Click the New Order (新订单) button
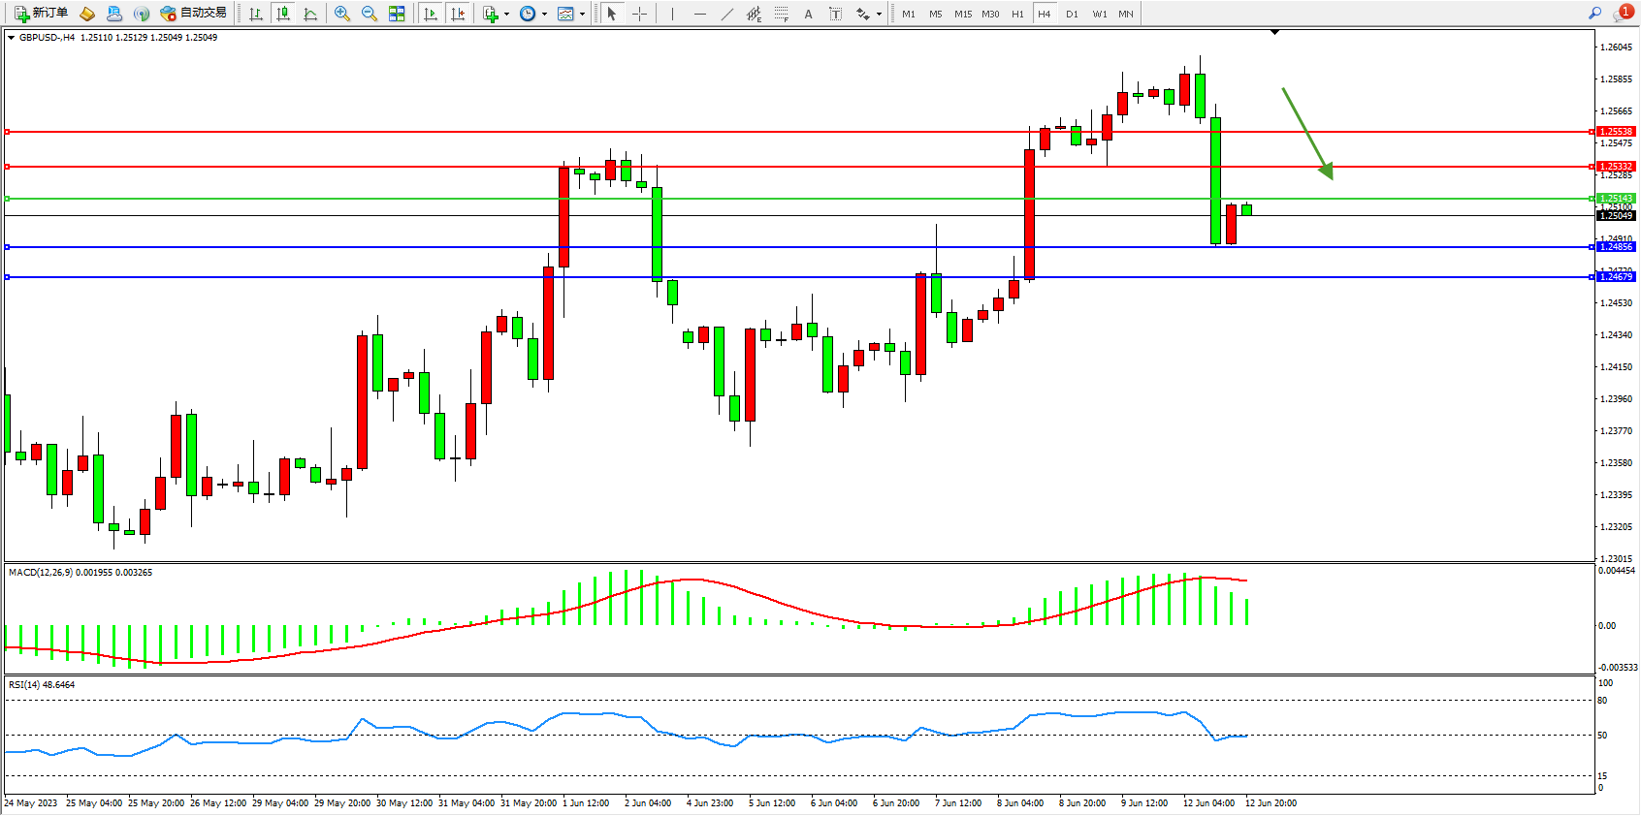Viewport: 1641px width, 816px height. point(41,14)
